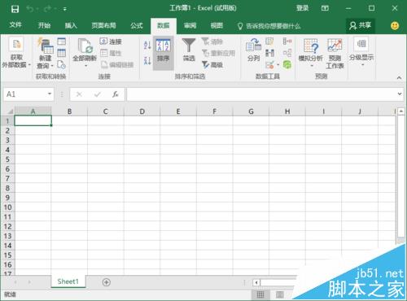Open the ribbon display options button
Image resolution: width=407 pixels, height=301 pixels.
click(325, 8)
